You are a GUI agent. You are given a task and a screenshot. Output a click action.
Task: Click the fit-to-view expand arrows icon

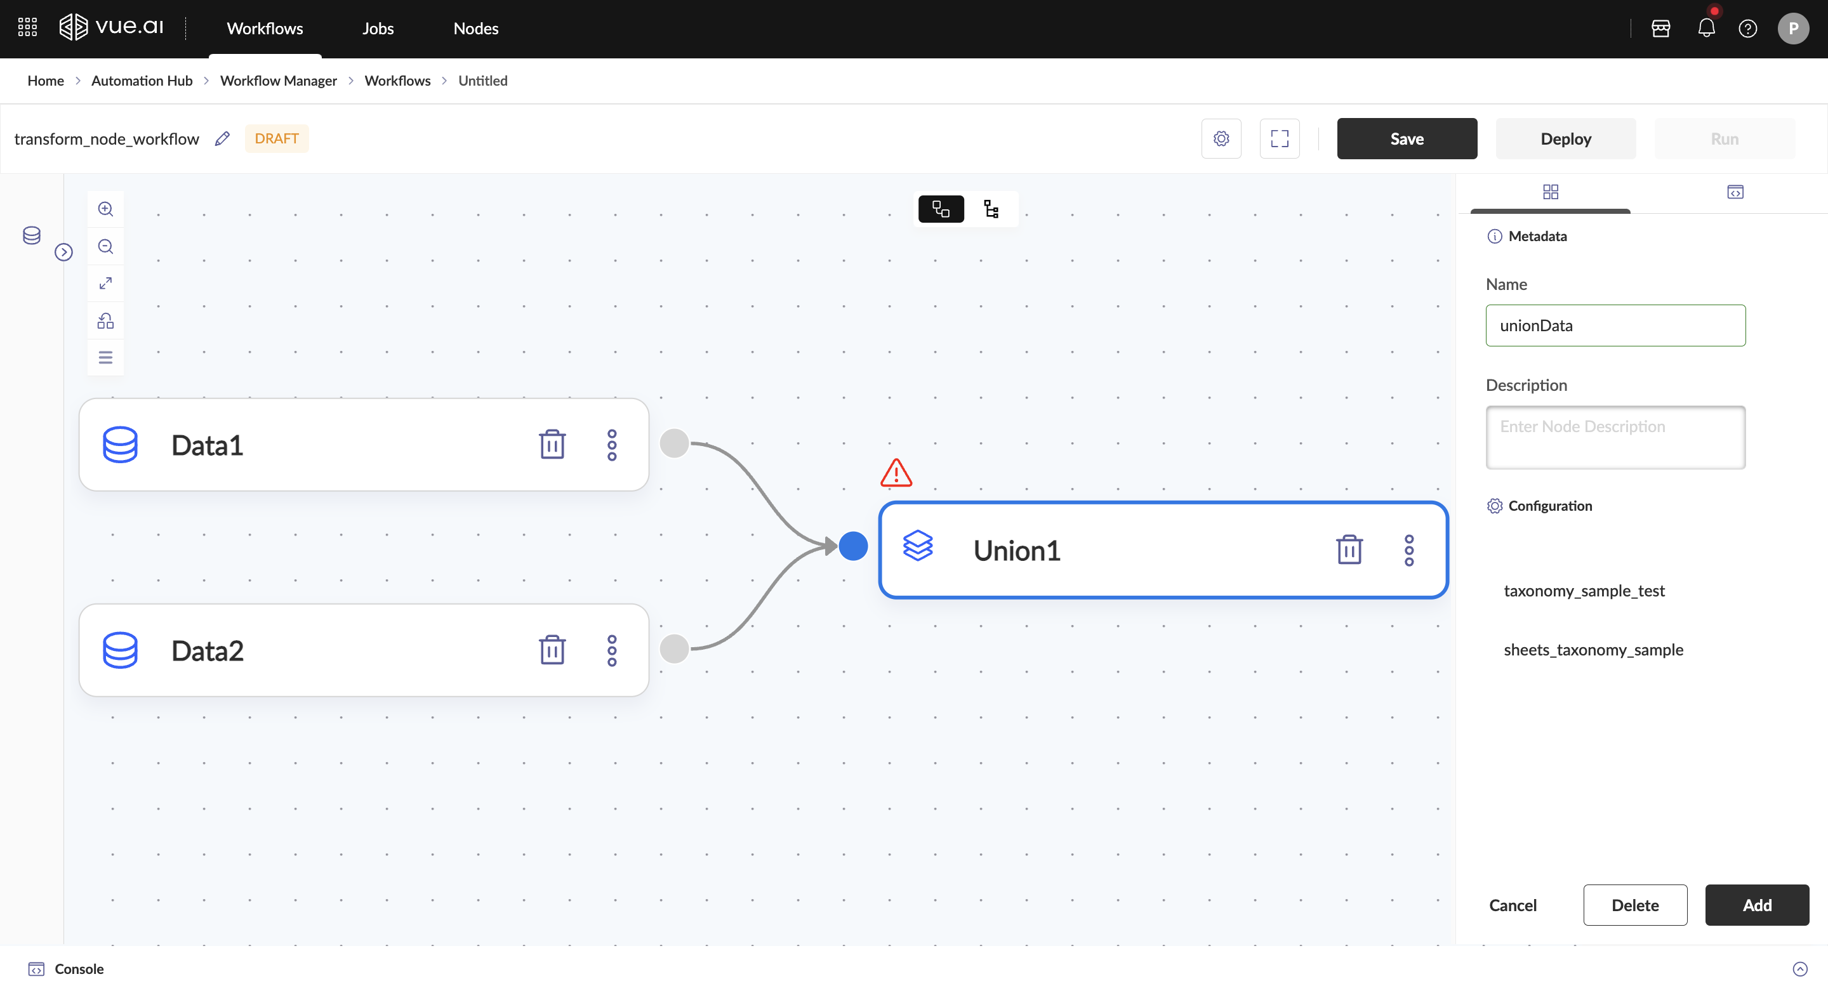[105, 283]
